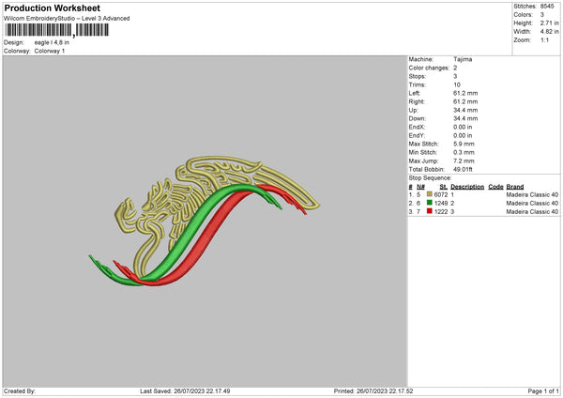Select the eagle embroidery design preview
The width and height of the screenshot is (563, 398).
click(205, 218)
